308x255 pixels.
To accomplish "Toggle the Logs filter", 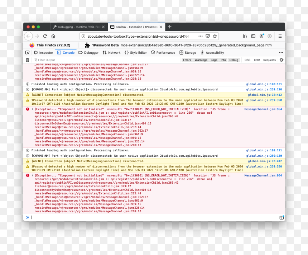I will 214,60.
